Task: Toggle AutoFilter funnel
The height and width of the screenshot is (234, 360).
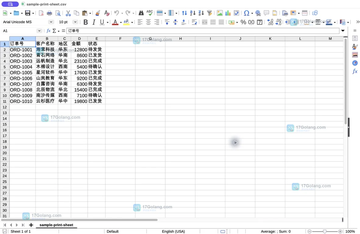Action: (x=209, y=13)
